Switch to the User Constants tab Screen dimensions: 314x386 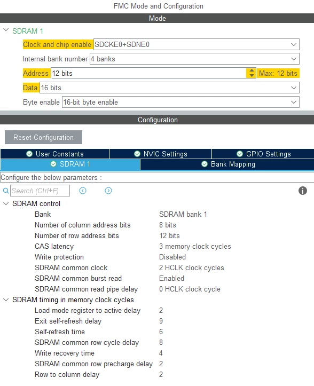pos(54,154)
